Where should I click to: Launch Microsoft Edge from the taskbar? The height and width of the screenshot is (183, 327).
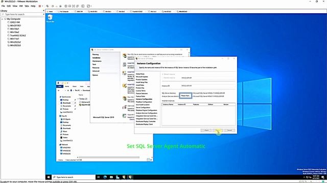click(105, 177)
